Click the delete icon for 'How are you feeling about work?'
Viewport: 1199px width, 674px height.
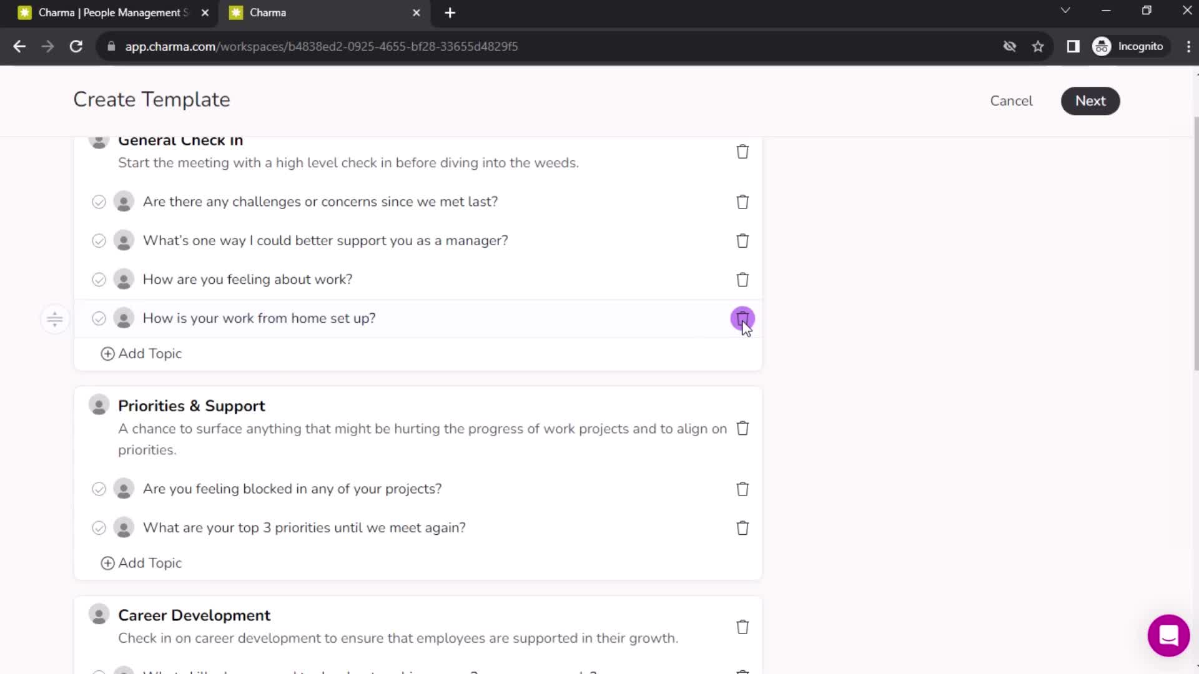[743, 279]
